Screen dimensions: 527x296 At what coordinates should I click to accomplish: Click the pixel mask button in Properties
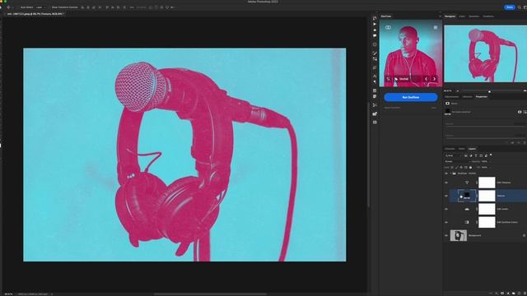click(x=520, y=112)
